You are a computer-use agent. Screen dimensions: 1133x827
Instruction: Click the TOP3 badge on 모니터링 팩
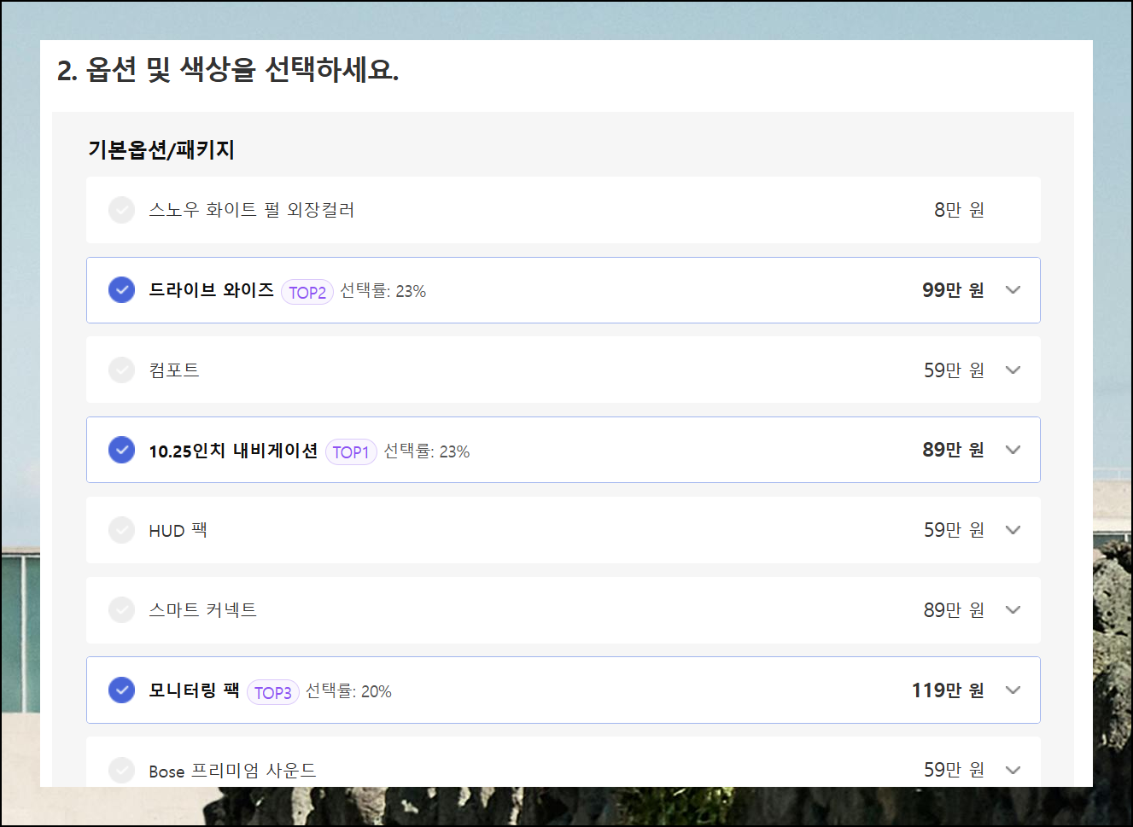click(273, 692)
